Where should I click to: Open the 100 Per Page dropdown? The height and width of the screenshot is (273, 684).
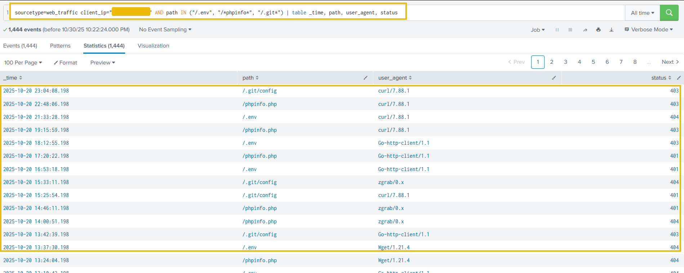point(23,63)
